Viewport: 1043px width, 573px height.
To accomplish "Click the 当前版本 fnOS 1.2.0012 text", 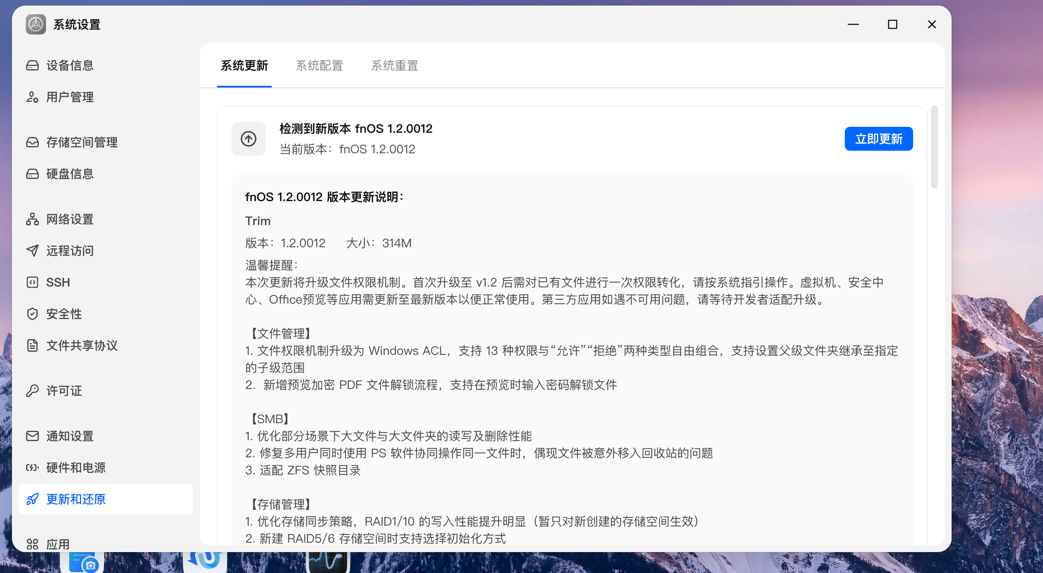I will pos(347,149).
